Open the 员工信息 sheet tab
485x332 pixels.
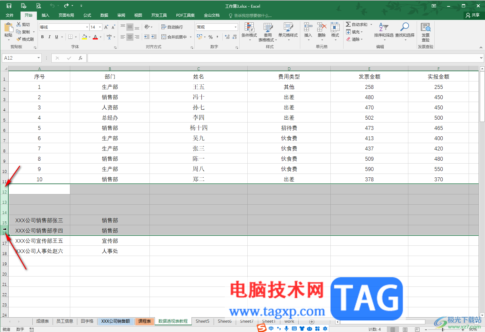tap(65, 321)
